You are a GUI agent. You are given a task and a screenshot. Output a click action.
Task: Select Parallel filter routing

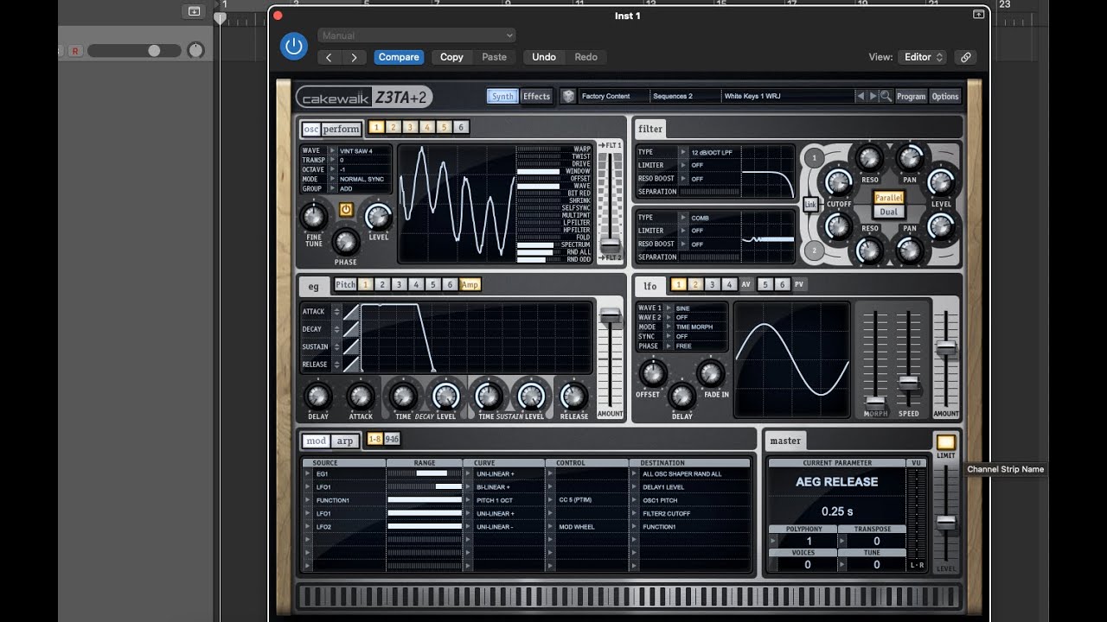click(x=888, y=198)
